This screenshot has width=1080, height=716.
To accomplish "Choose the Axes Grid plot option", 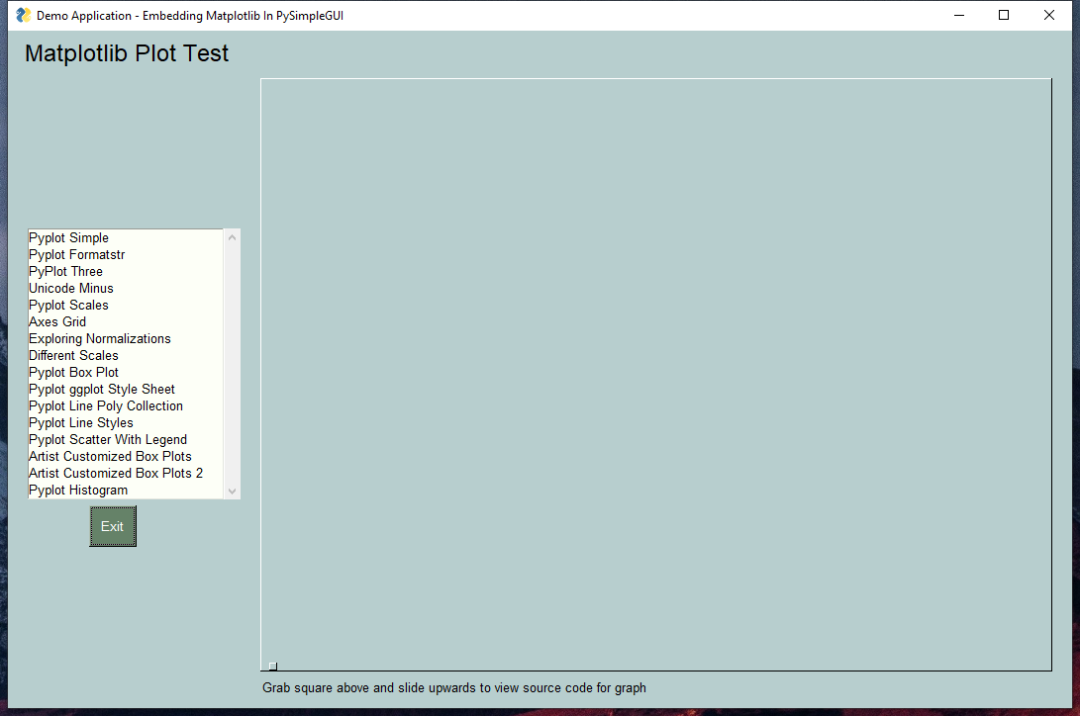I will [57, 322].
